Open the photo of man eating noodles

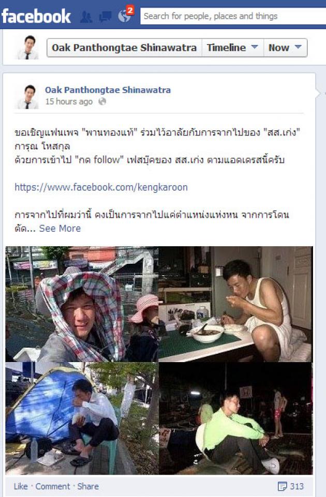(235, 304)
